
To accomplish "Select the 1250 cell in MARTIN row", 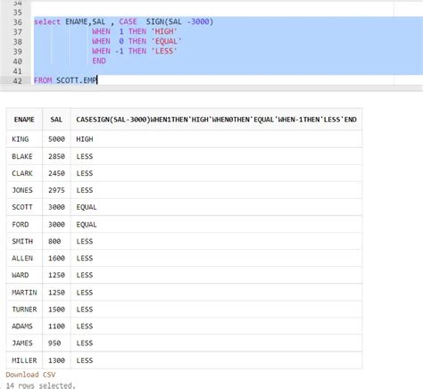I will (x=56, y=293).
